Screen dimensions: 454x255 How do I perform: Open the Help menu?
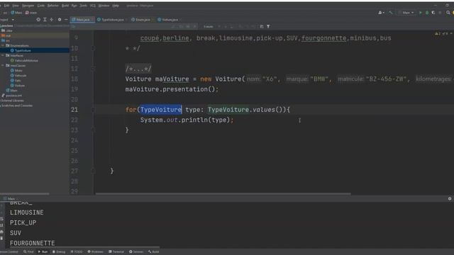116,6
